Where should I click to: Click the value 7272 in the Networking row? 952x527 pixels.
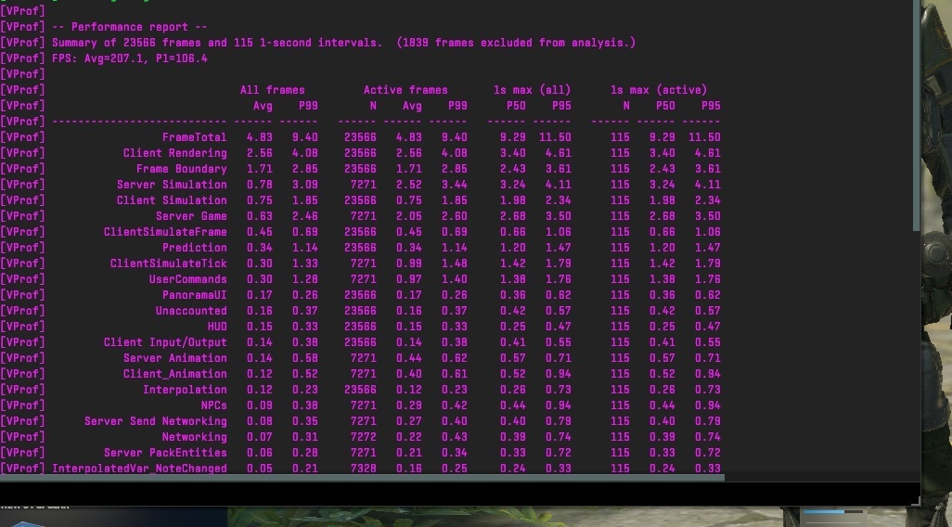point(363,438)
